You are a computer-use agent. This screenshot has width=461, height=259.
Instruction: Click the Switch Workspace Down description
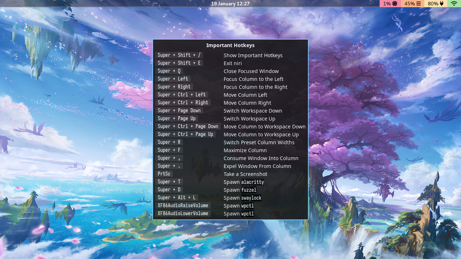[x=253, y=111]
